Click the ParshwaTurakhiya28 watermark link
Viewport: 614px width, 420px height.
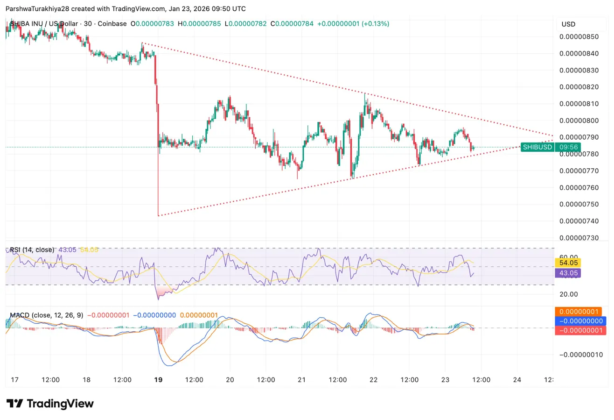[37, 8]
